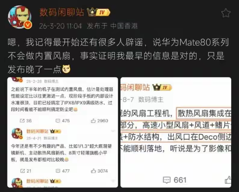Click the repost icon showing 36

point(22,121)
